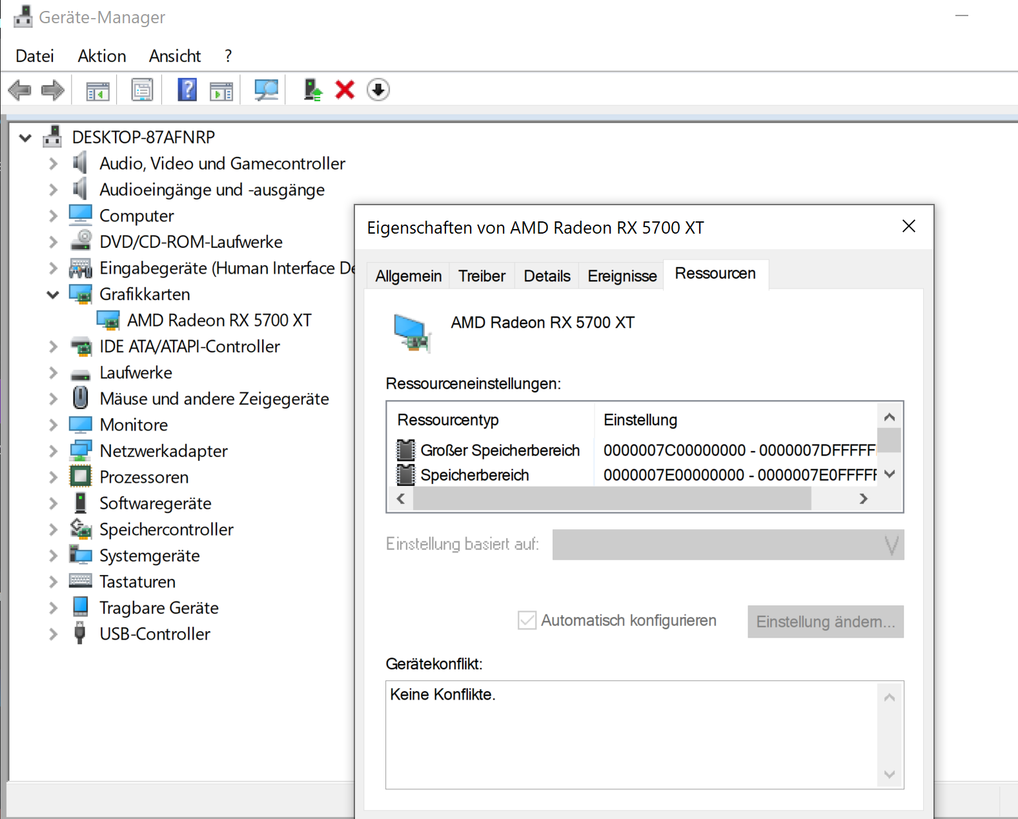Collapse the Grafikkarten node

tap(53, 294)
